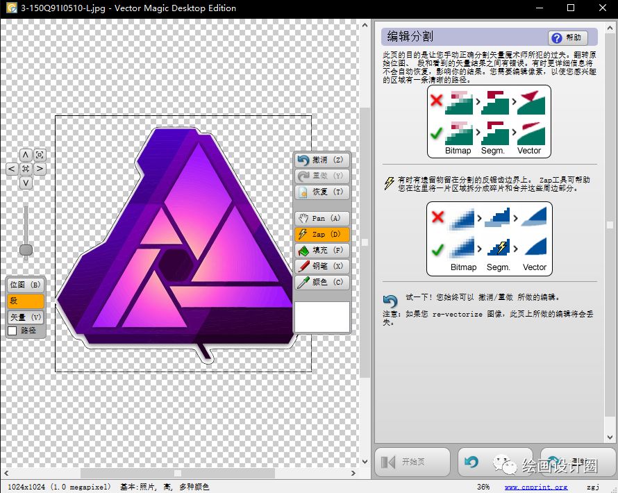Viewport: 618px width, 493px height.
Task: Click the canvas vertical scrollbar thumb
Action: (x=365, y=242)
